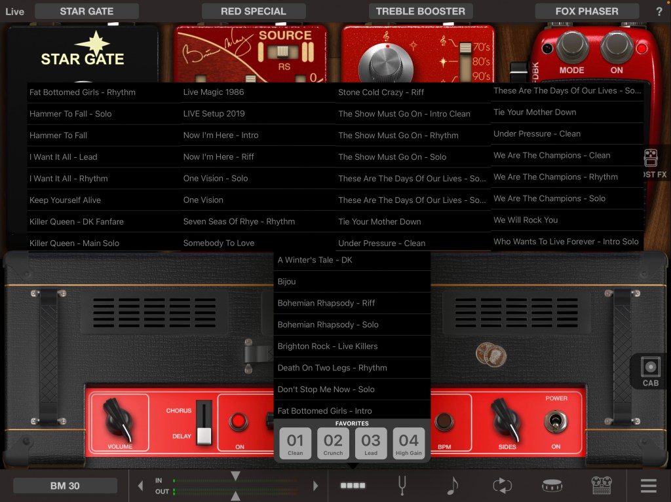Open the CAB cabinet section icon
Viewport: 671px width, 502px height.
650,371
